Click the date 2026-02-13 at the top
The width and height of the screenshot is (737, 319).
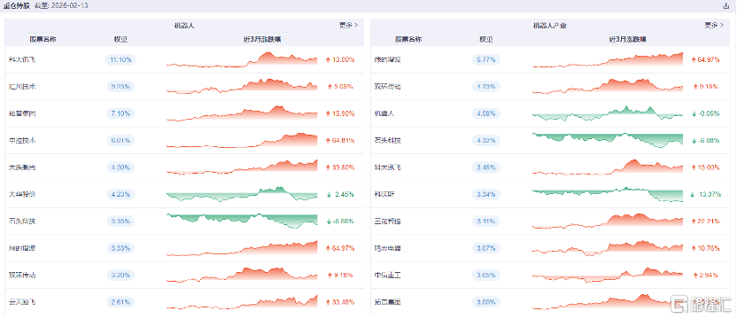pyautogui.click(x=71, y=5)
